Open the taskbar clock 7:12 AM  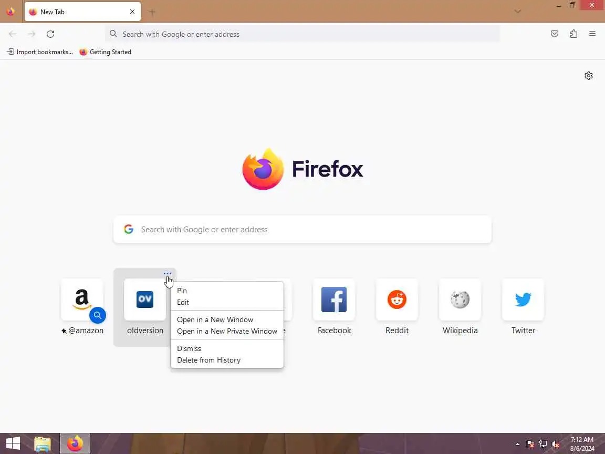[582, 444]
